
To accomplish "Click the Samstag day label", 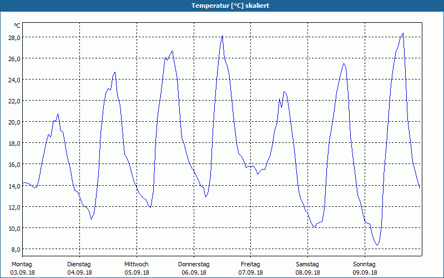I will [307, 265].
